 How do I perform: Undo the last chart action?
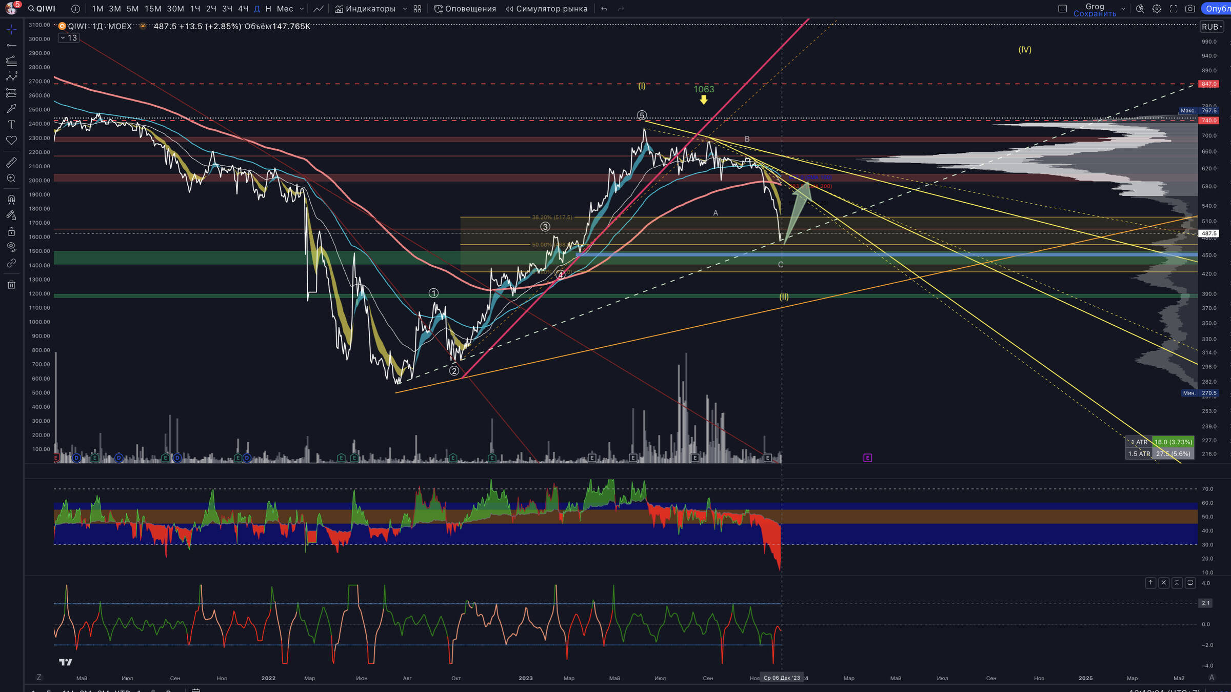(x=604, y=9)
